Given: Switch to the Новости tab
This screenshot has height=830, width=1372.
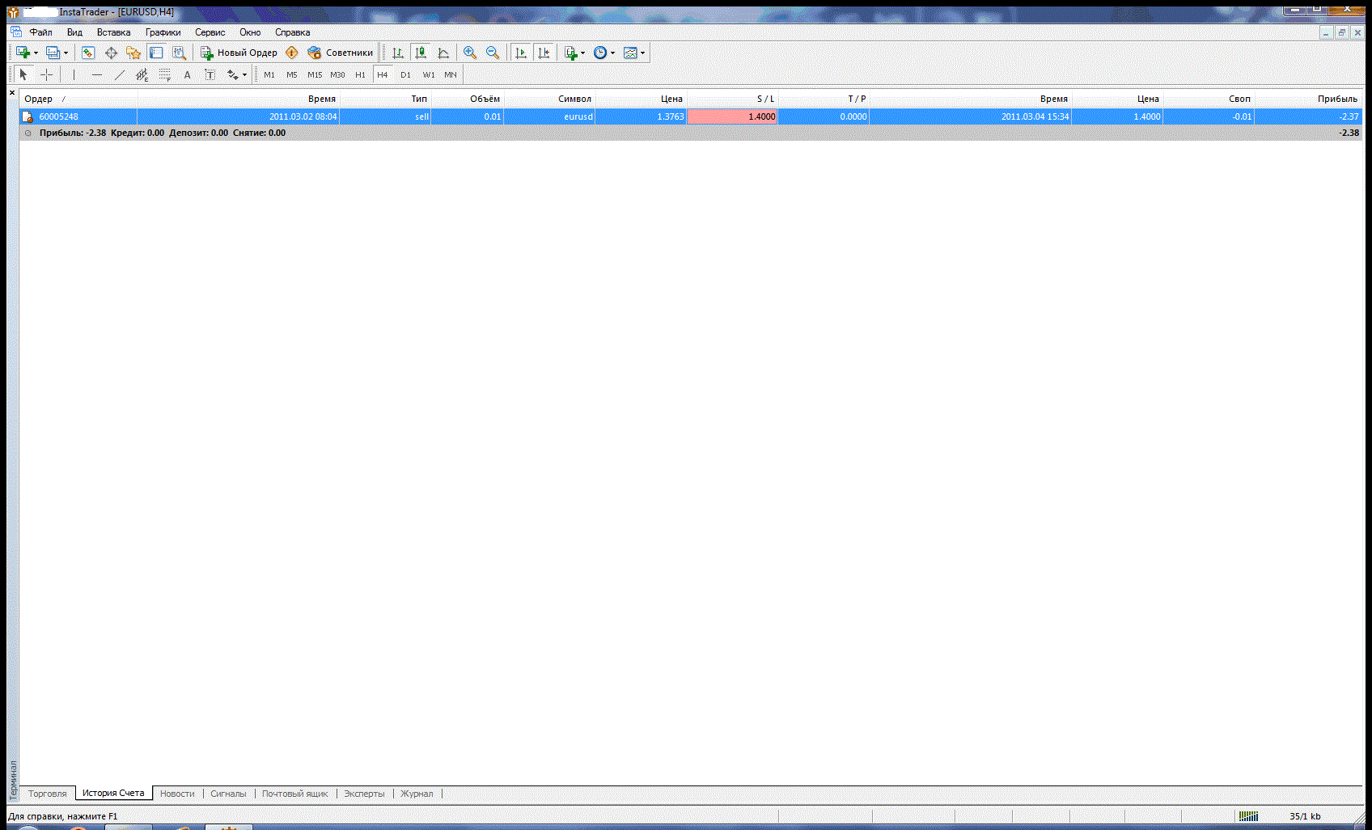Looking at the screenshot, I should point(177,794).
